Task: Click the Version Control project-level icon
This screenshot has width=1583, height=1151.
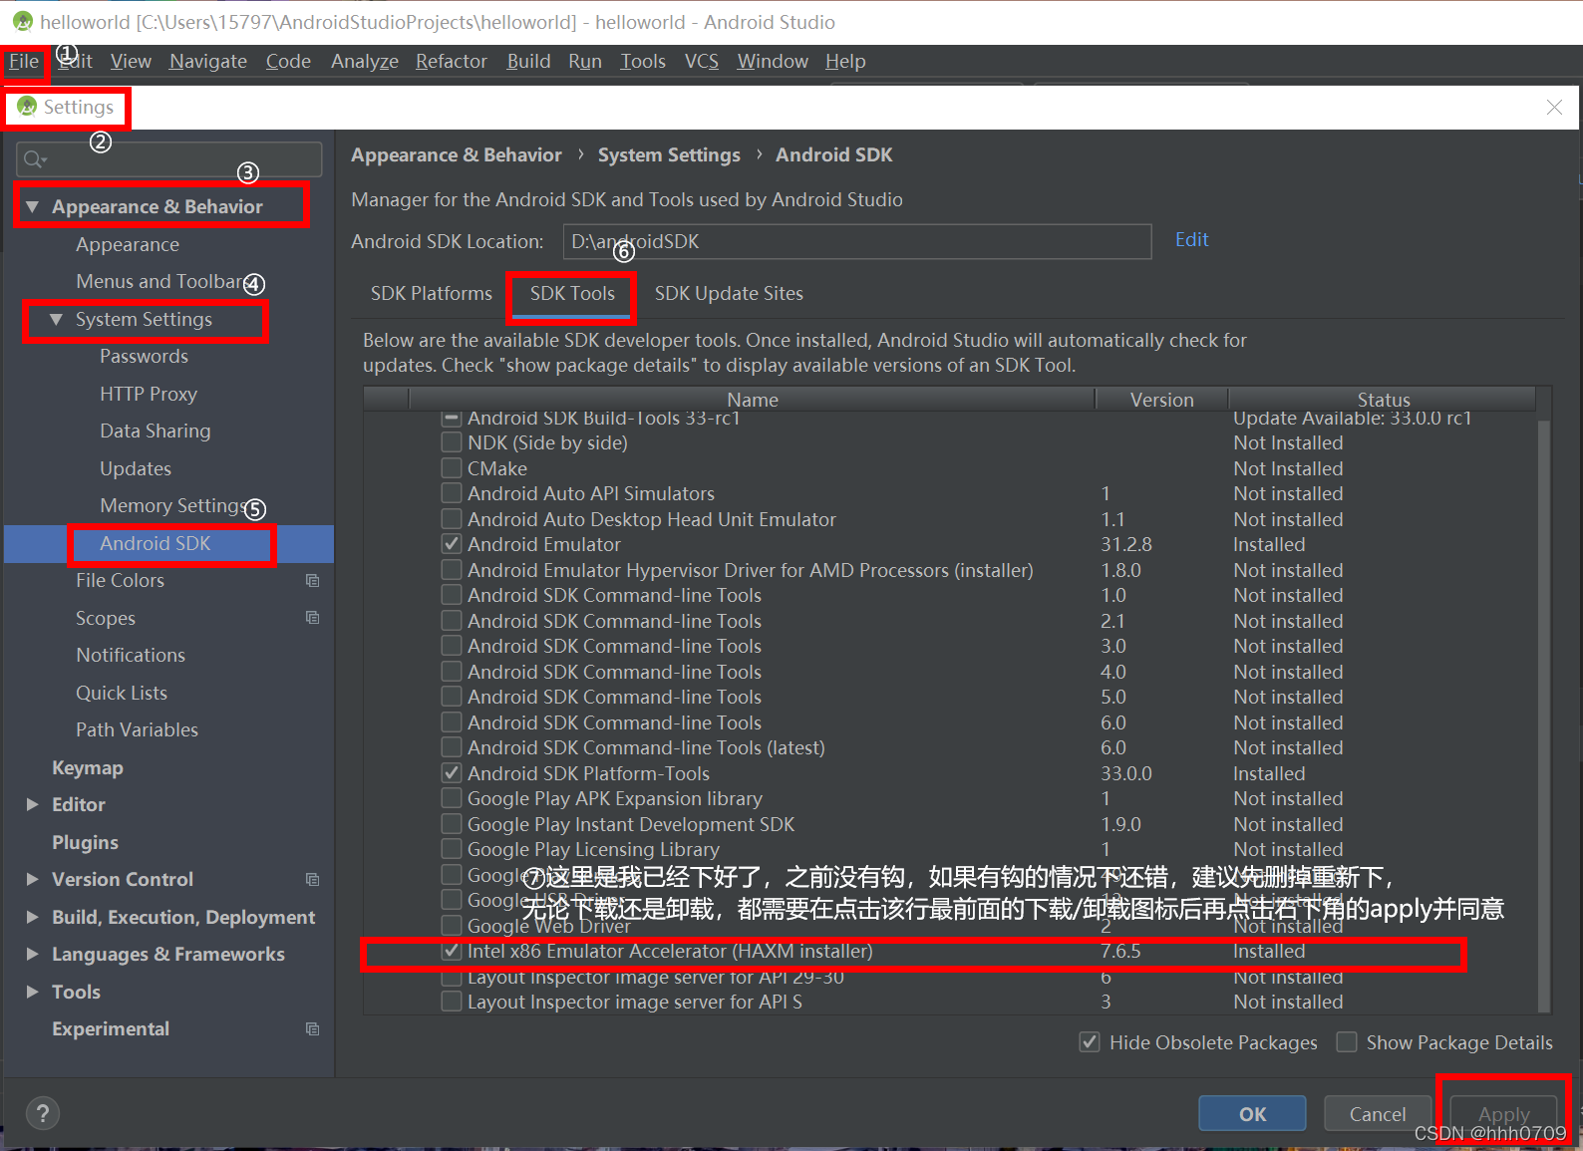Action: [312, 879]
